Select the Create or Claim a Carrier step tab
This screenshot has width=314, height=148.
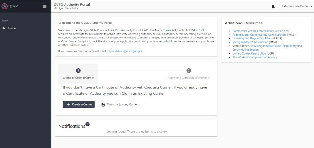click(x=78, y=74)
